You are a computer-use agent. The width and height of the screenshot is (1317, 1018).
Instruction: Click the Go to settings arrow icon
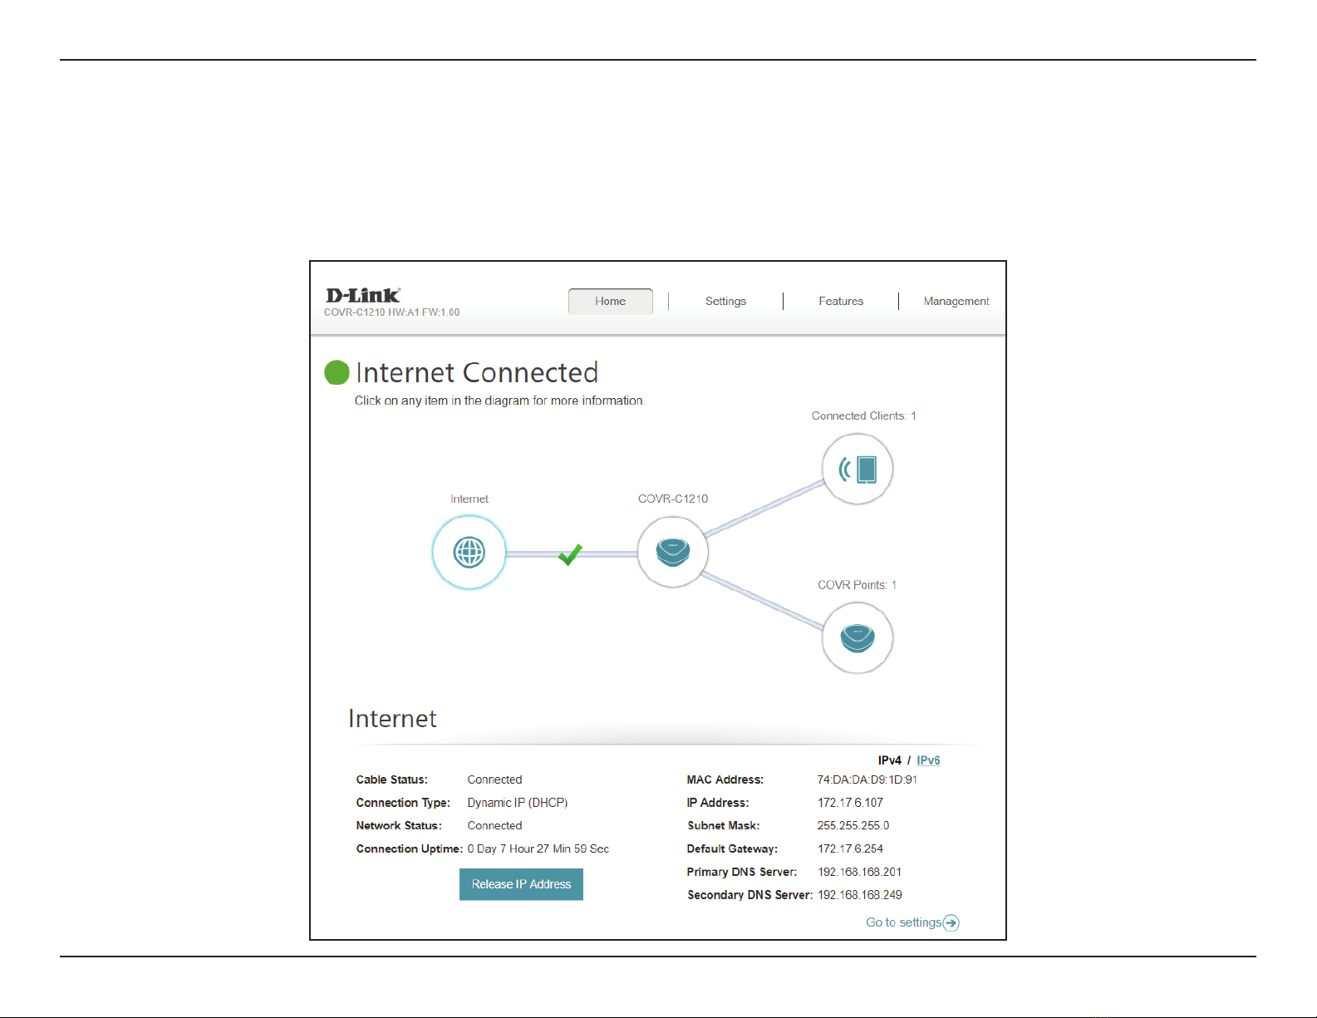click(x=951, y=922)
